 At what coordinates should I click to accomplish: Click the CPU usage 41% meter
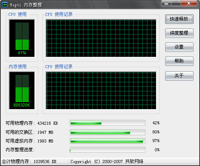click(22, 38)
